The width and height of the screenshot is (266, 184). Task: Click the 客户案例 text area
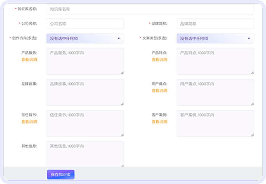[x=215, y=123]
